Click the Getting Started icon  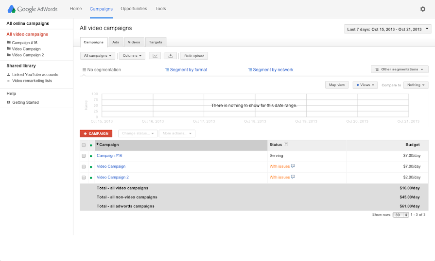point(8,102)
